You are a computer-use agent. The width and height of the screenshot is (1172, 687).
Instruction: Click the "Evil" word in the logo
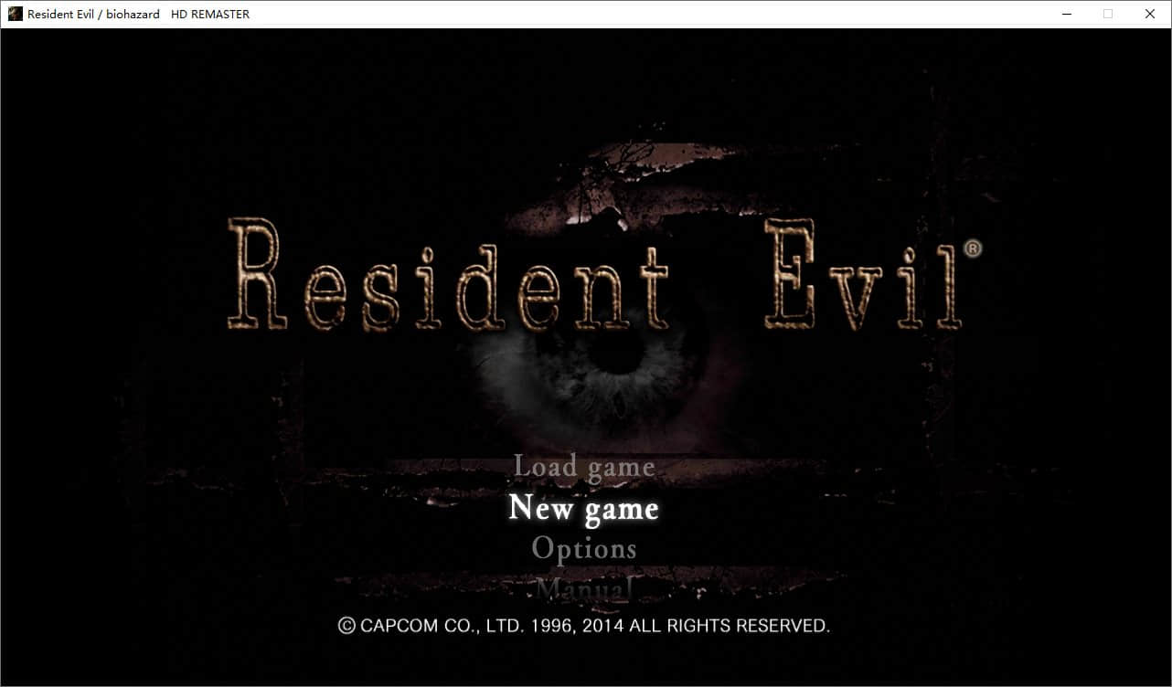(863, 276)
